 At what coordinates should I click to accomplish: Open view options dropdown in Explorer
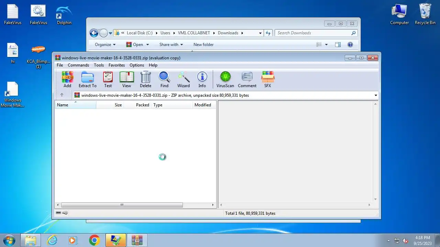tap(326, 45)
